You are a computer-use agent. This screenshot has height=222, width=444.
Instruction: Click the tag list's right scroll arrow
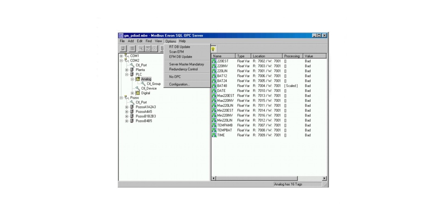click(x=324, y=178)
